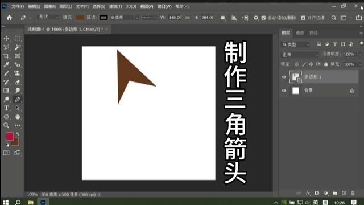Open the fill color swatch in options bar
The width and height of the screenshot is (364, 205).
pyautogui.click(x=80, y=18)
